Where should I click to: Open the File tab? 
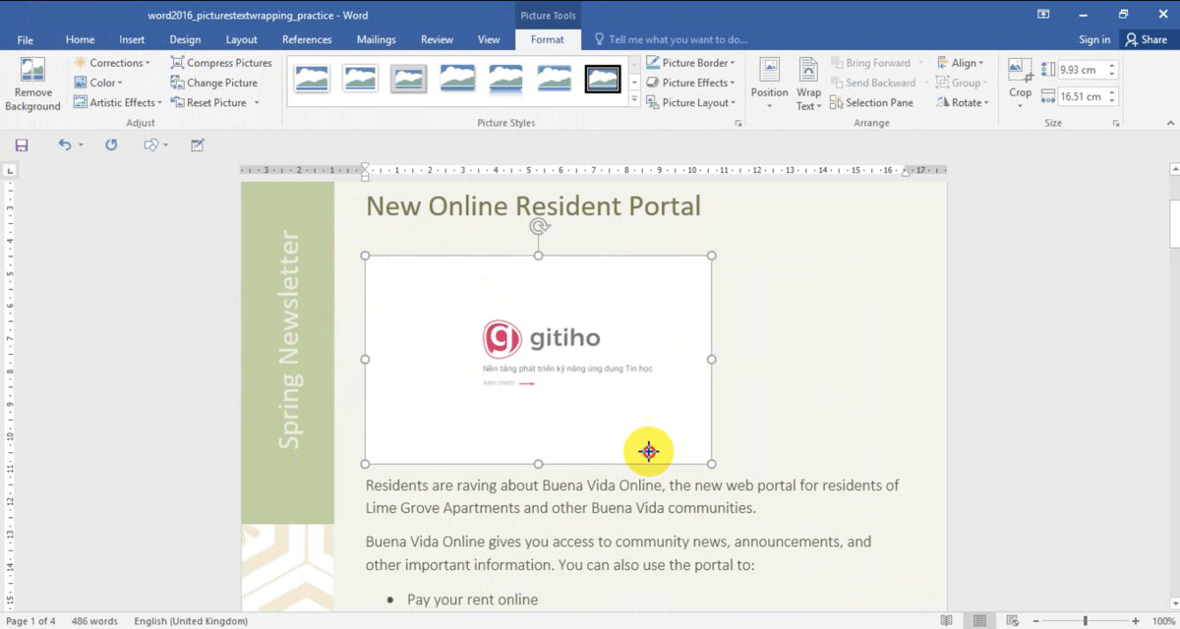(26, 39)
